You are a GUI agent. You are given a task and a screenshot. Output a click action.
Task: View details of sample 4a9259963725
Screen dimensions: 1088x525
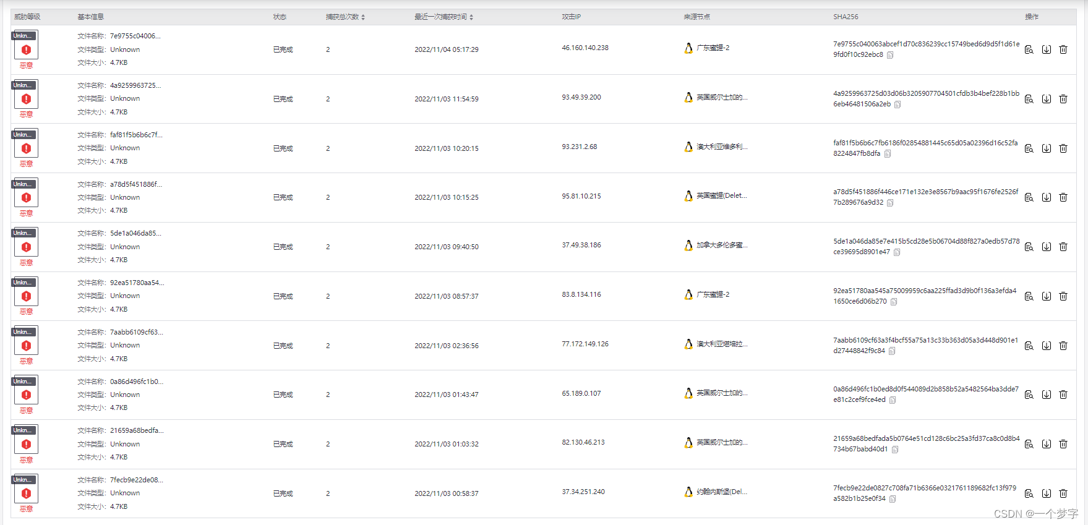click(1029, 99)
